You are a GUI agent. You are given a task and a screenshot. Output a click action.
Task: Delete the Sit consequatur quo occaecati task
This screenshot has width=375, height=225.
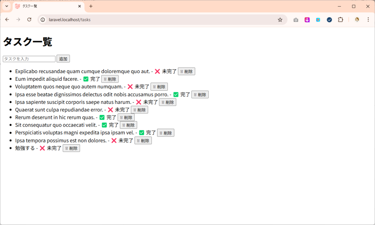pyautogui.click(x=129, y=125)
